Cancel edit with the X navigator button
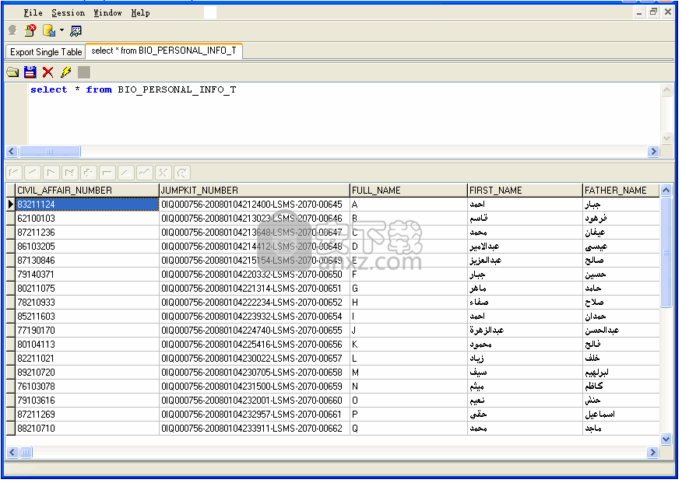 (163, 173)
